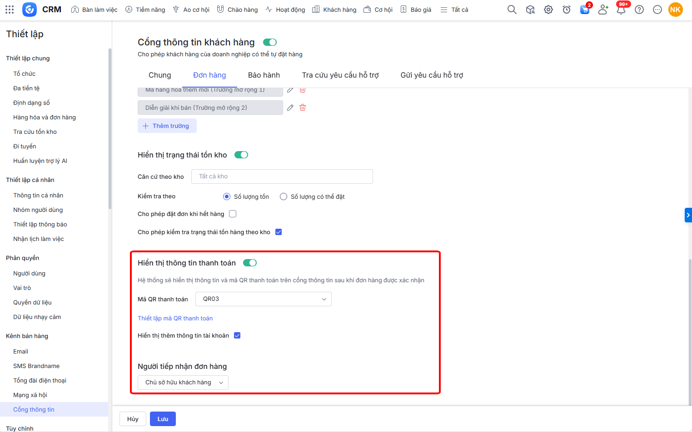
Task: Open the settings gear icon
Action: click(548, 10)
